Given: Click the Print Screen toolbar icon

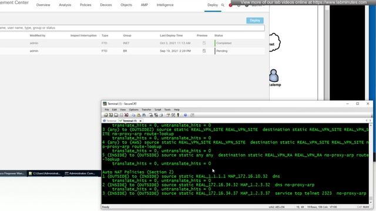Looking at the screenshot, I should [x=151, y=115].
